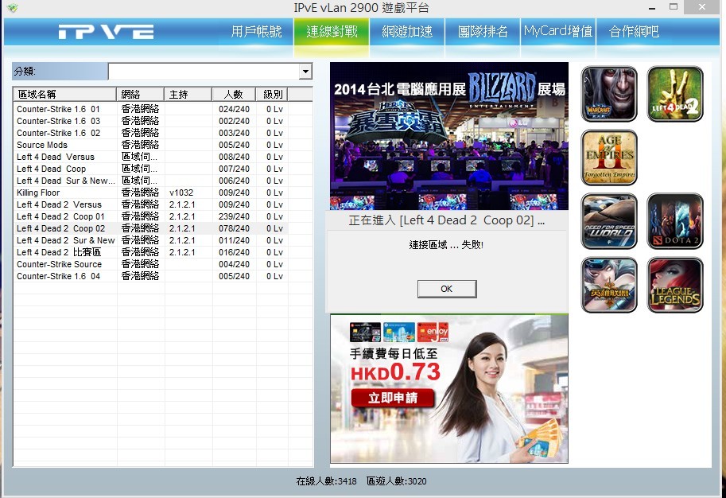Sort by 區域名稱 column header

pos(64,95)
